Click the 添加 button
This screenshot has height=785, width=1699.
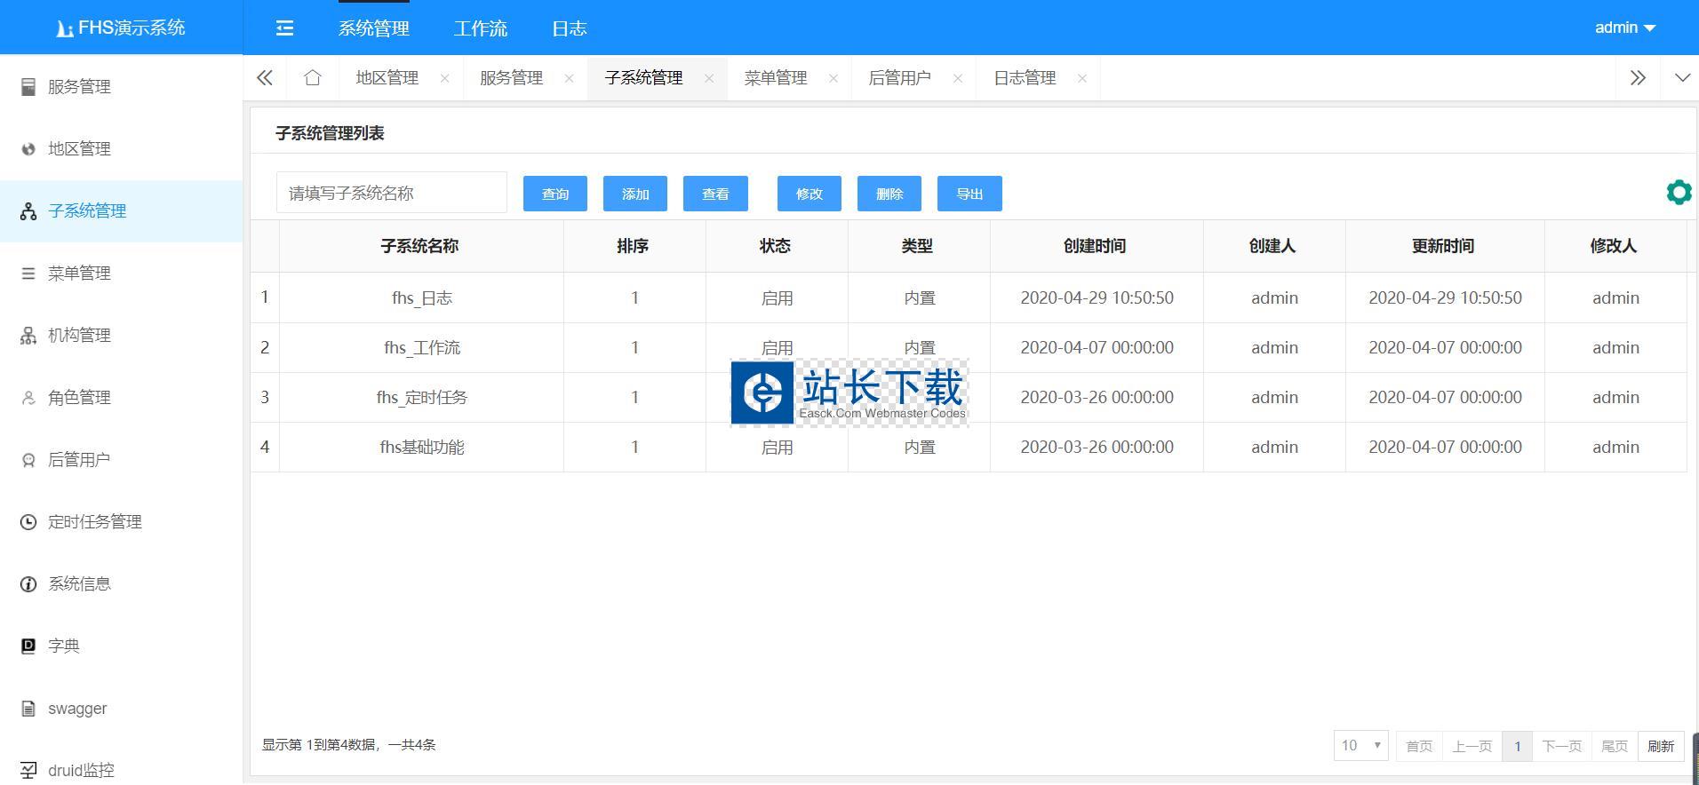634,194
